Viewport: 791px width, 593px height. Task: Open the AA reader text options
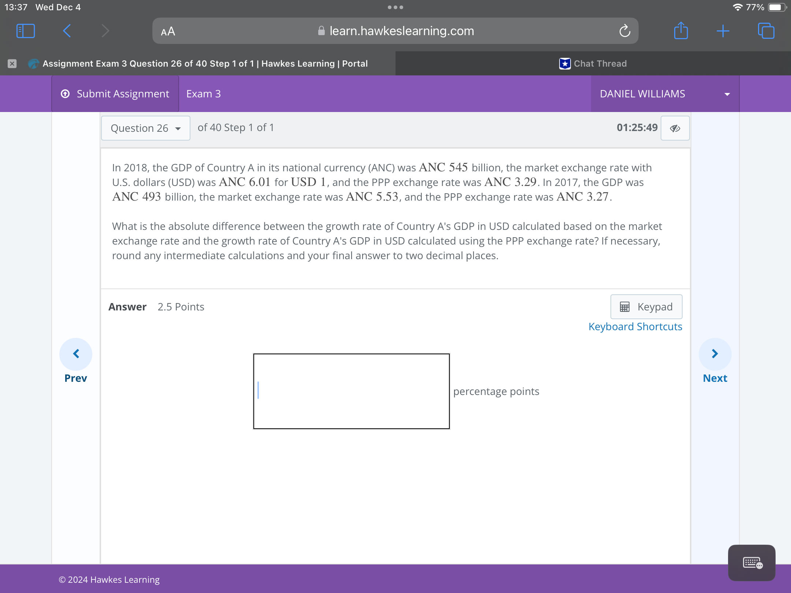tap(168, 31)
